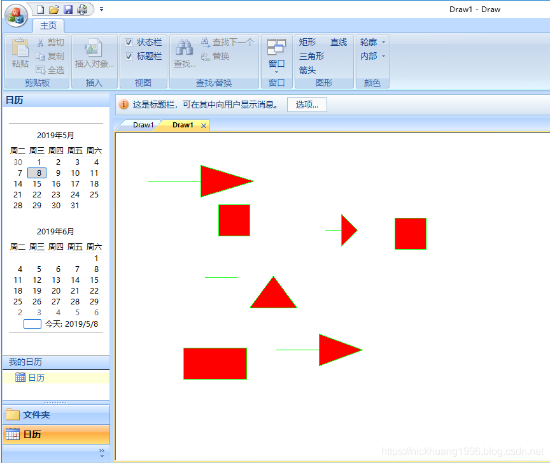This screenshot has width=550, height=463.
Task: Click the 我的日历 section header
Action: (56, 362)
